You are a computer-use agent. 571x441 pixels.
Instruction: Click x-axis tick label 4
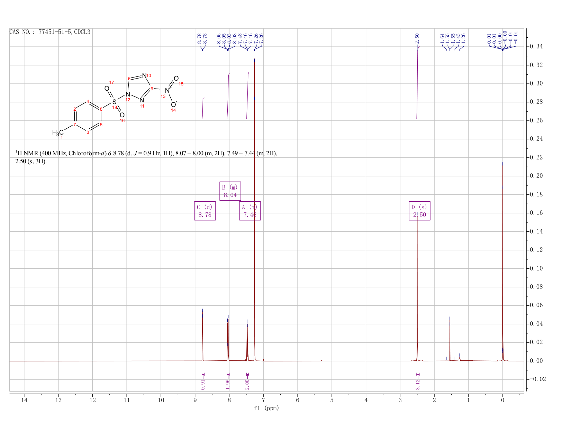[x=366, y=400]
